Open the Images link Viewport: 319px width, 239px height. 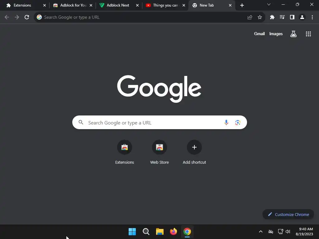pyautogui.click(x=276, y=34)
